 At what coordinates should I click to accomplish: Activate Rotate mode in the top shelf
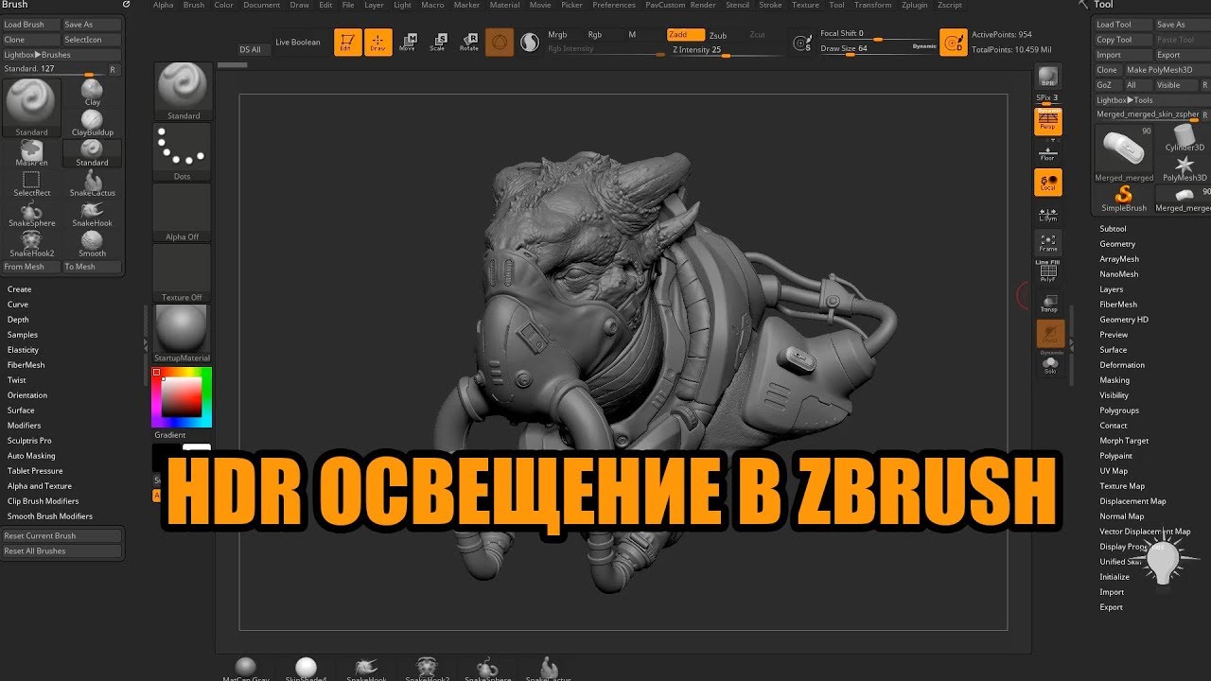coord(468,42)
